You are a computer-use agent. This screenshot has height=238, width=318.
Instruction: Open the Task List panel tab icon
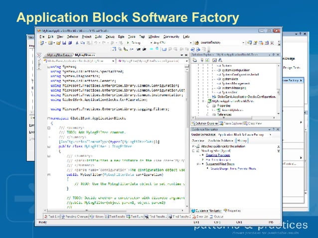coord(45,217)
